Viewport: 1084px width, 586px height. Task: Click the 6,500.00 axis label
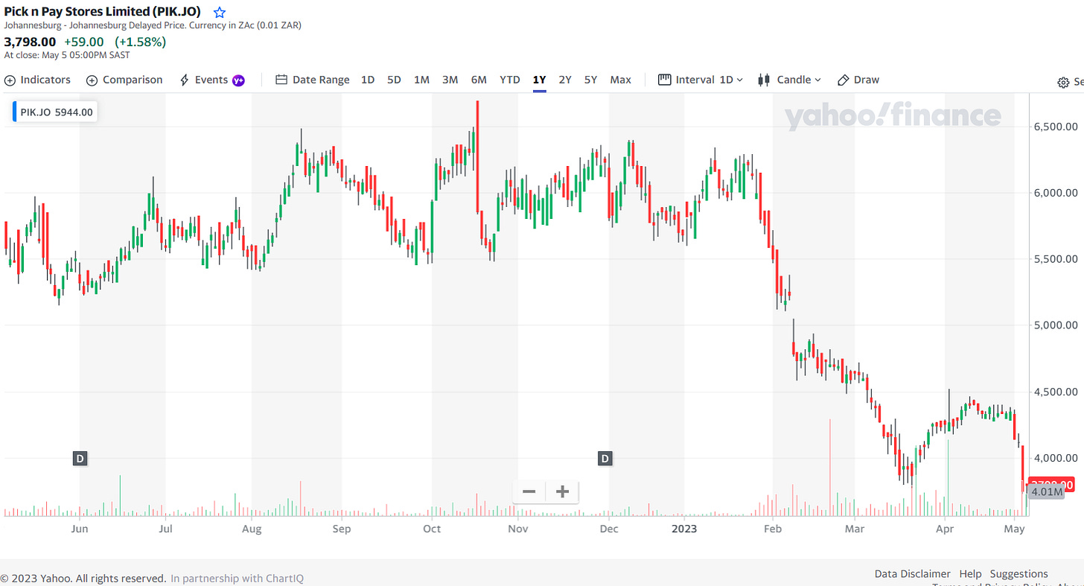click(1054, 127)
